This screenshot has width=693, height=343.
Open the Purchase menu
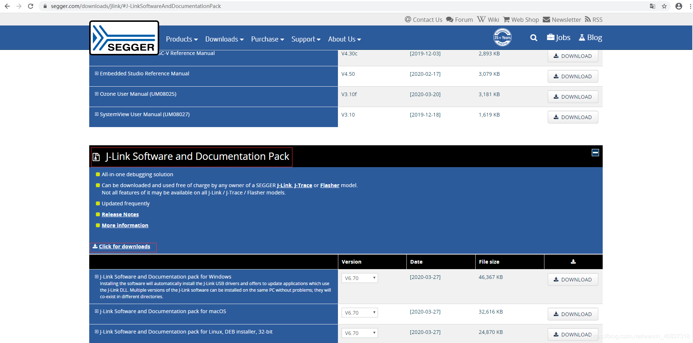[267, 39]
